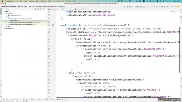Click the @ gutter icon on line 20

click(x=53, y=25)
